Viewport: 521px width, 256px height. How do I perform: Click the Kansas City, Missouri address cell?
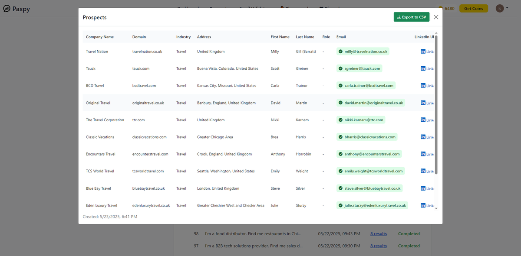tap(227, 86)
